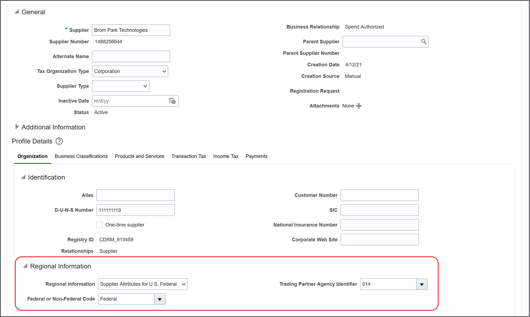The image size is (530, 317).
Task: Open the Trading Partner Agency Identifier list
Action: (422, 284)
